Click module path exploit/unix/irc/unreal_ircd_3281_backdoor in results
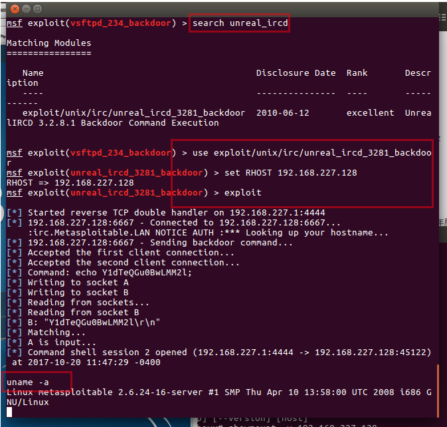 pyautogui.click(x=134, y=113)
